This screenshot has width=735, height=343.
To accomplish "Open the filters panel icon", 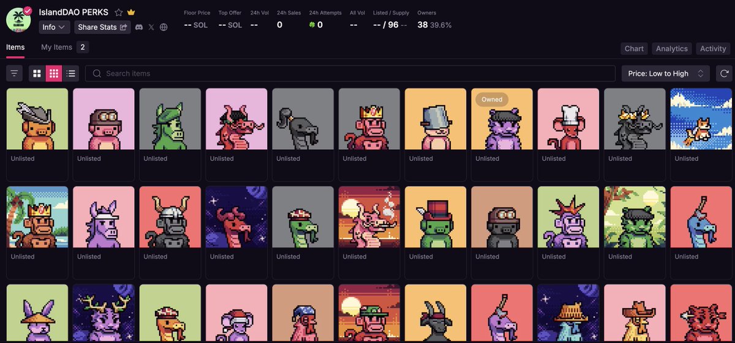I will [x=15, y=73].
